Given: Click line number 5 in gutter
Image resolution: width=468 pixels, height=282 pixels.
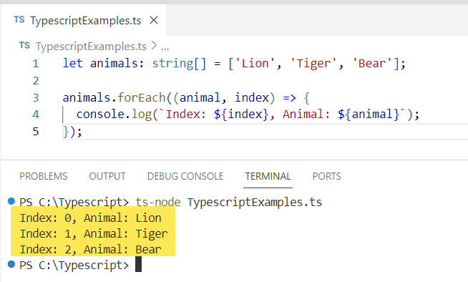Looking at the screenshot, I should point(36,132).
